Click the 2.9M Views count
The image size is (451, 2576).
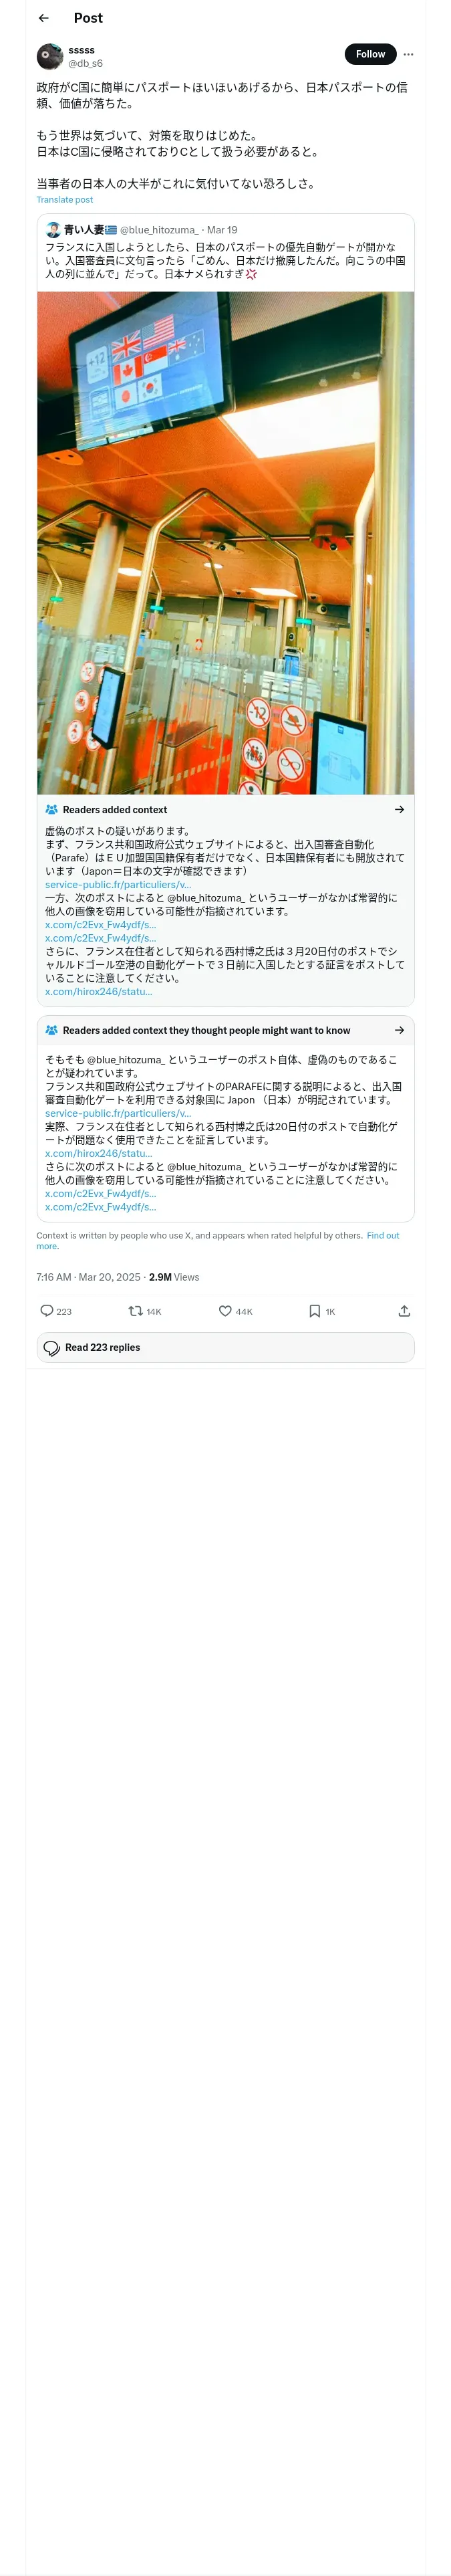174,1277
